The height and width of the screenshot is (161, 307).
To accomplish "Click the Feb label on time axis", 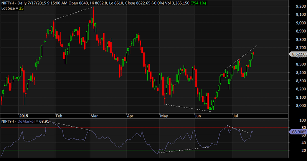I will click(x=59, y=116).
